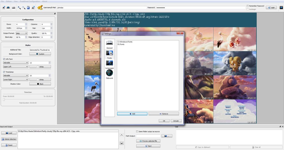Click the Reset button

[x=9, y=145]
